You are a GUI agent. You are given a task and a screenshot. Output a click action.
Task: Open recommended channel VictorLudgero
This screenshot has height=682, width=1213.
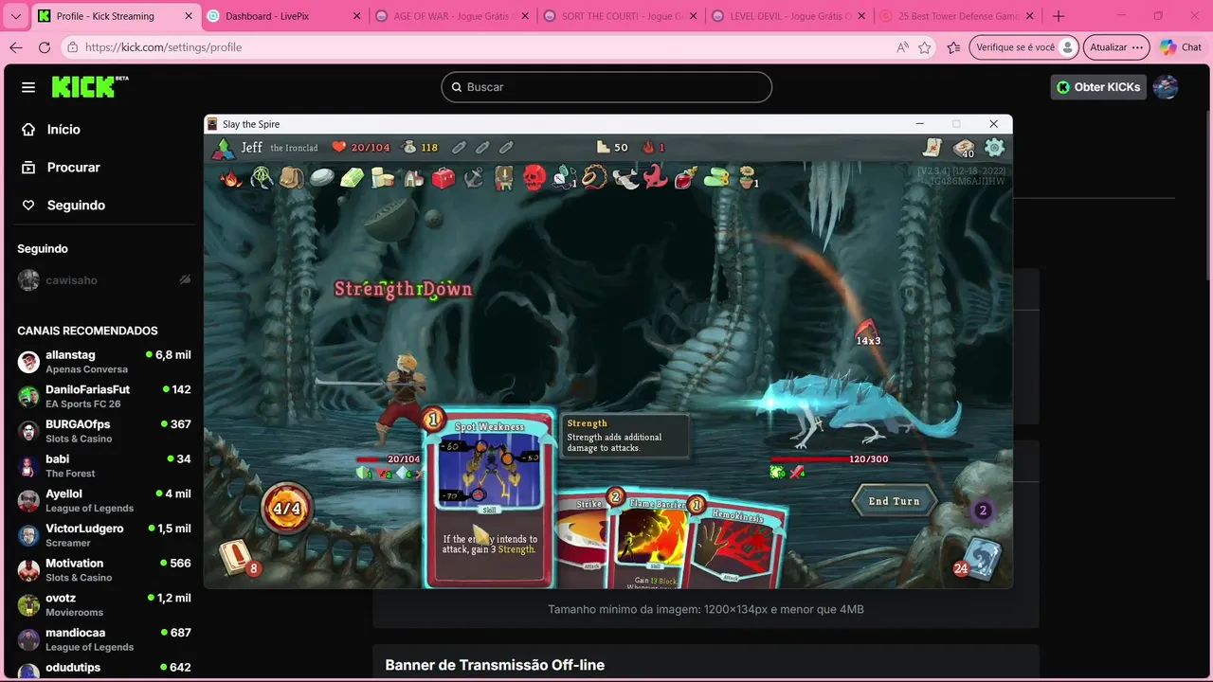tap(103, 535)
